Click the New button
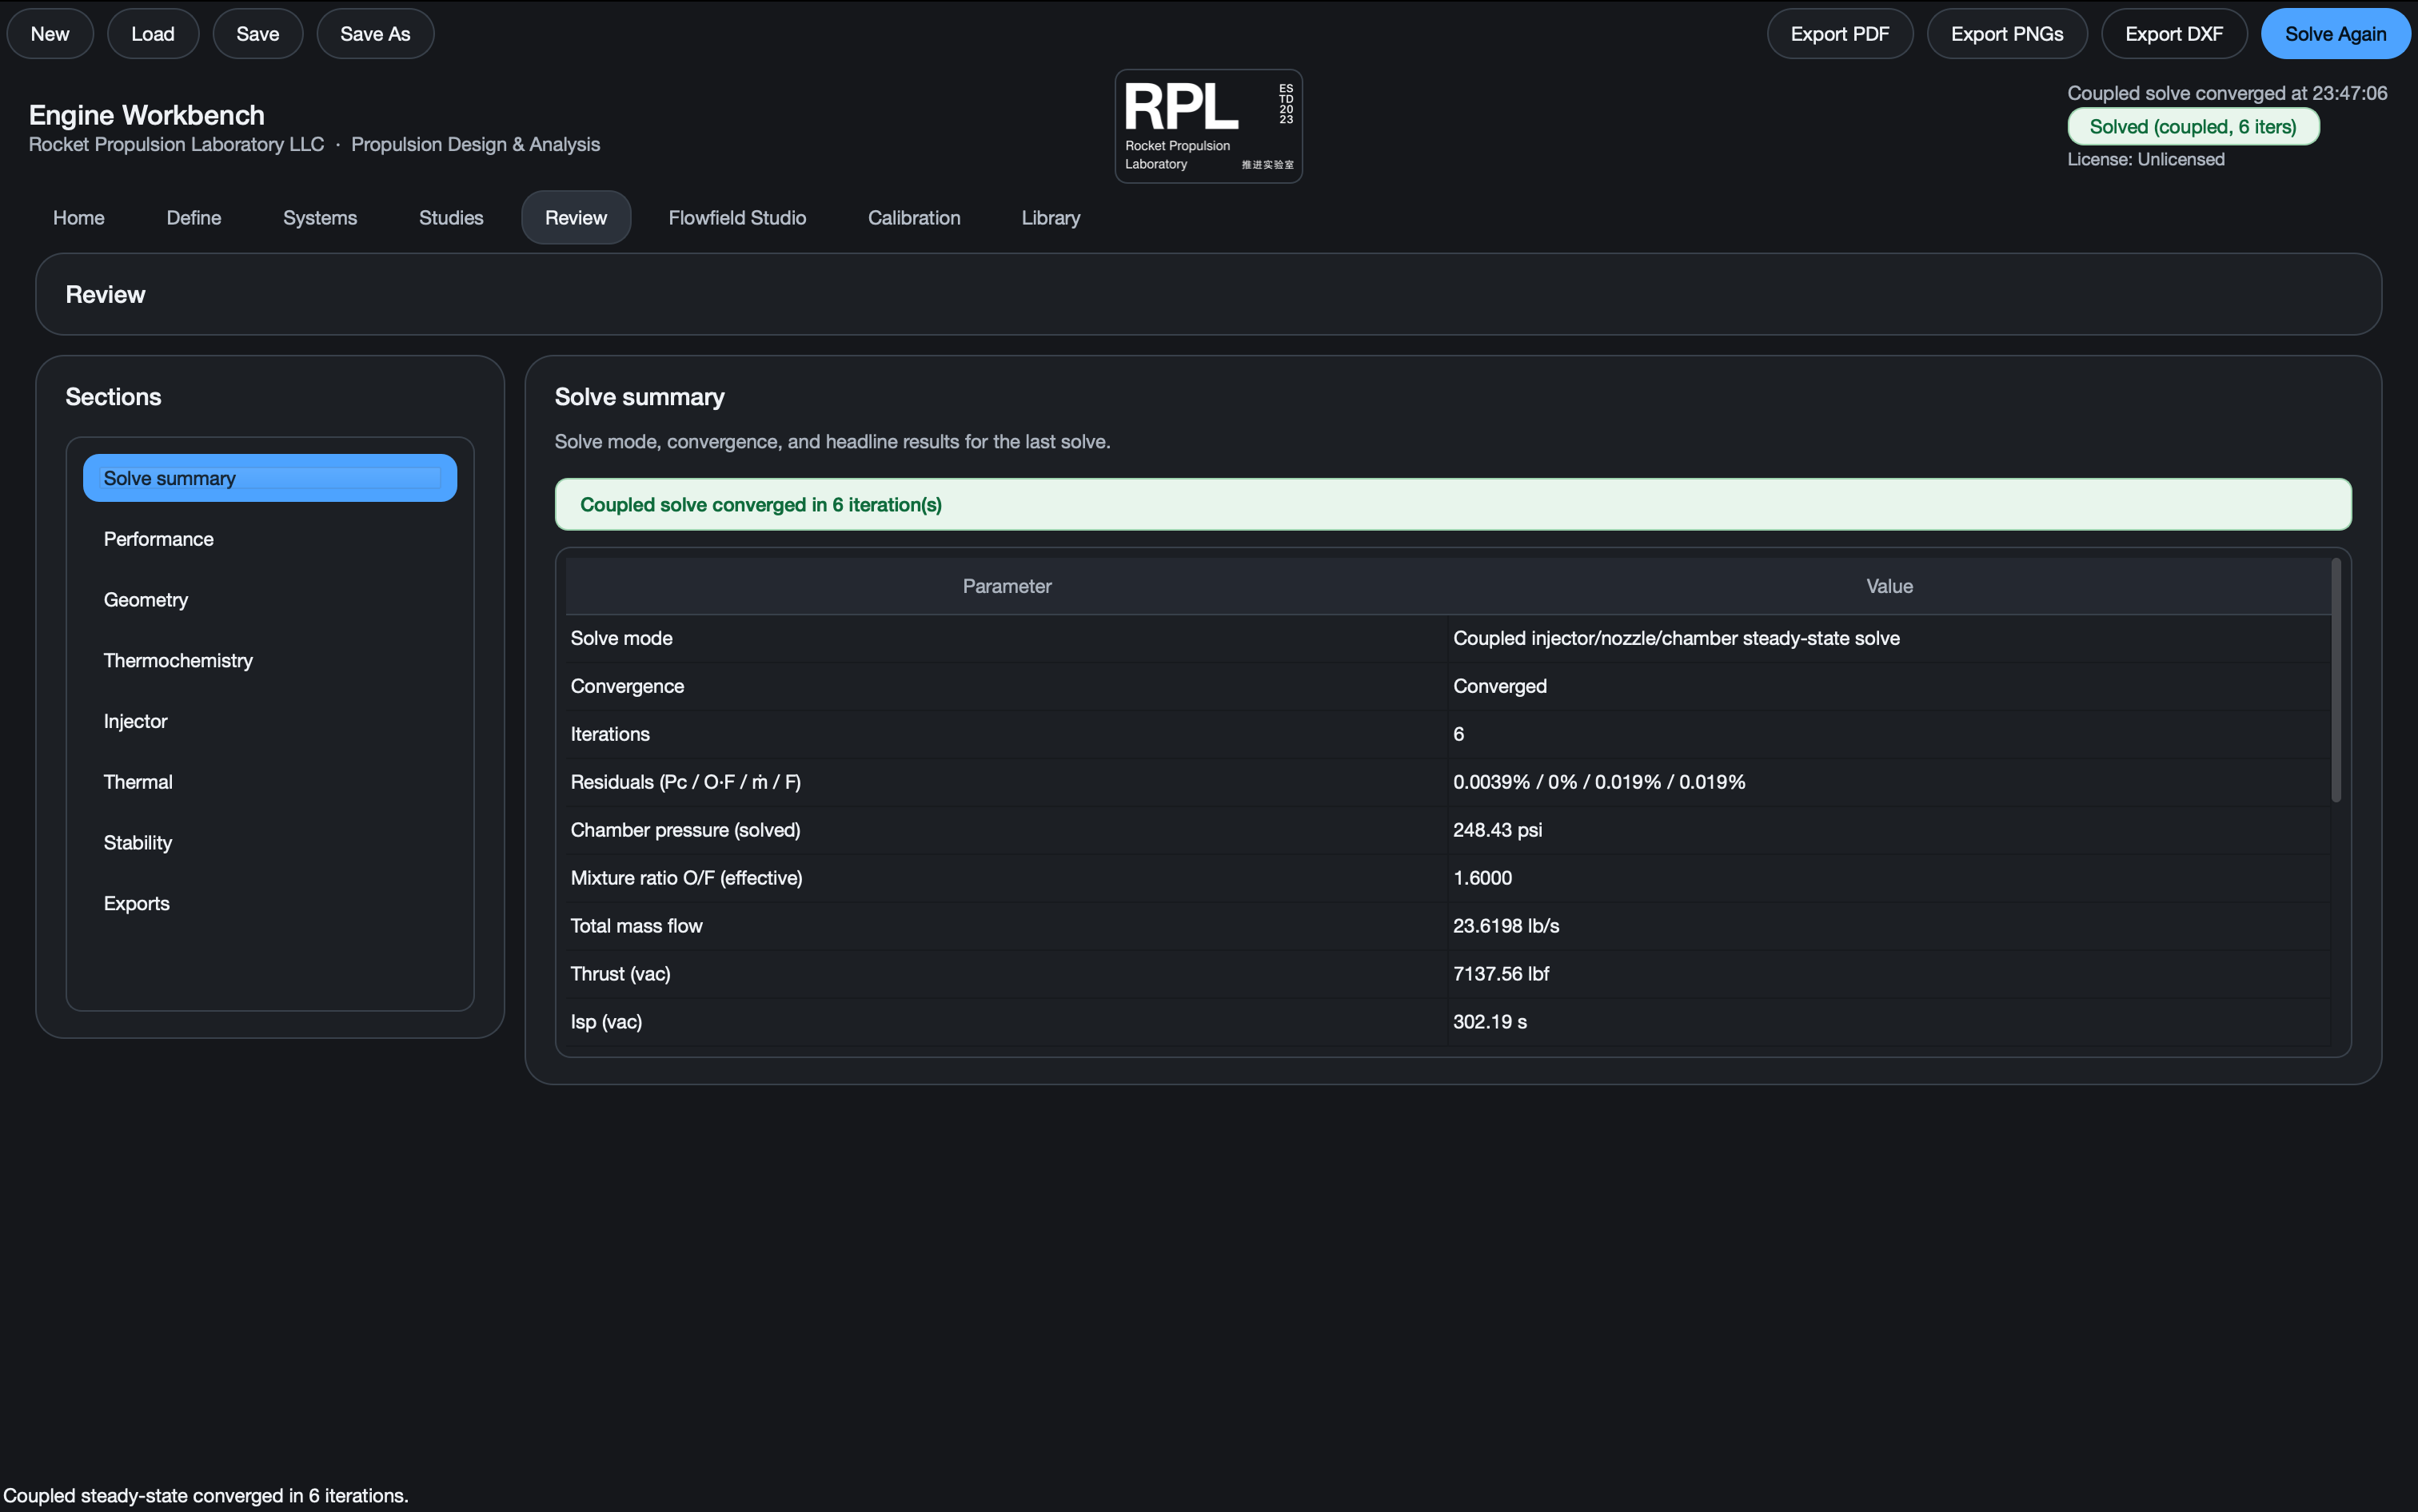The height and width of the screenshot is (1512, 2418). click(50, 34)
